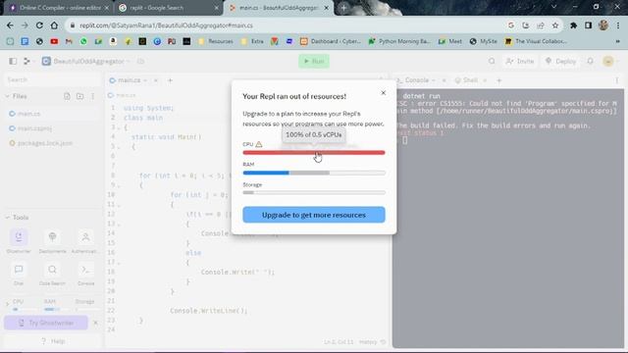The height and width of the screenshot is (353, 628).
Task: Open the search magnifier in header
Action: [x=492, y=61]
